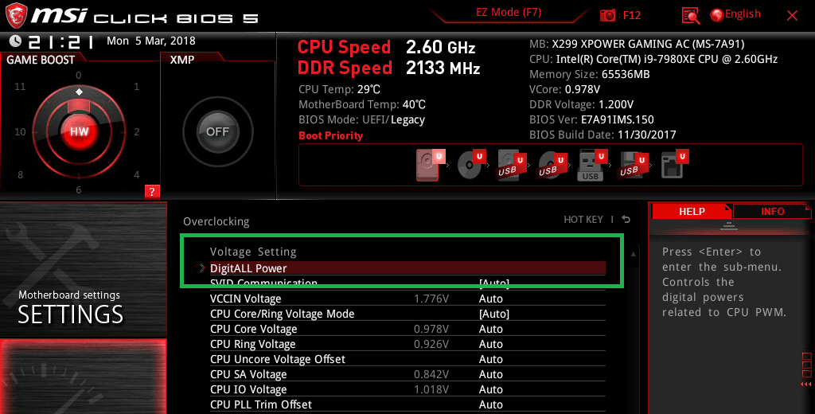Open the gauge panel below SETTINGS

coord(83,377)
